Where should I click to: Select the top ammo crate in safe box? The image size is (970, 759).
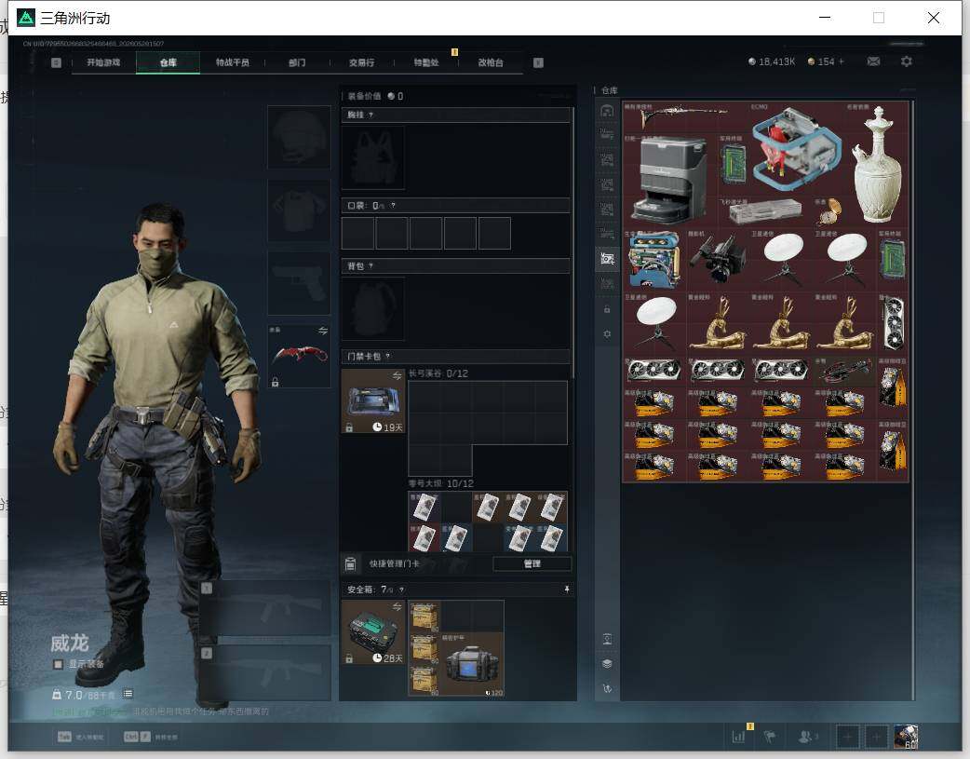(424, 616)
